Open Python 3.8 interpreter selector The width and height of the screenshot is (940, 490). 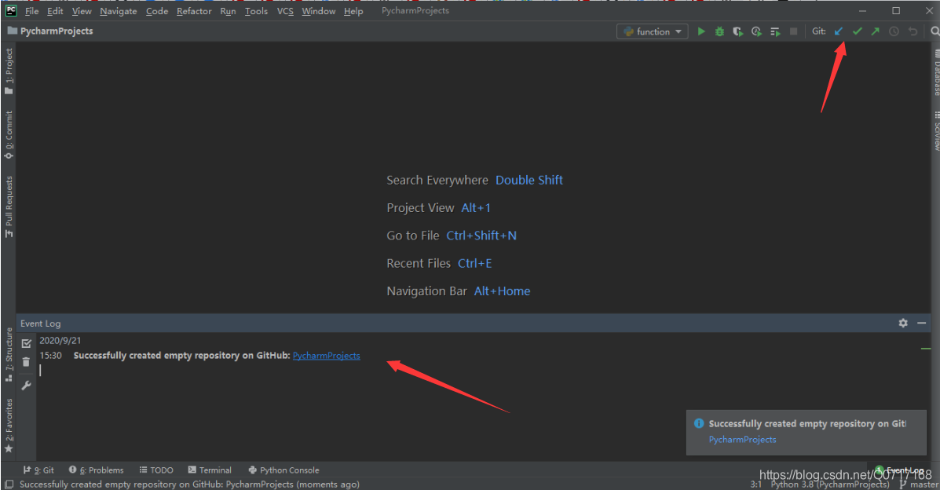click(x=830, y=484)
